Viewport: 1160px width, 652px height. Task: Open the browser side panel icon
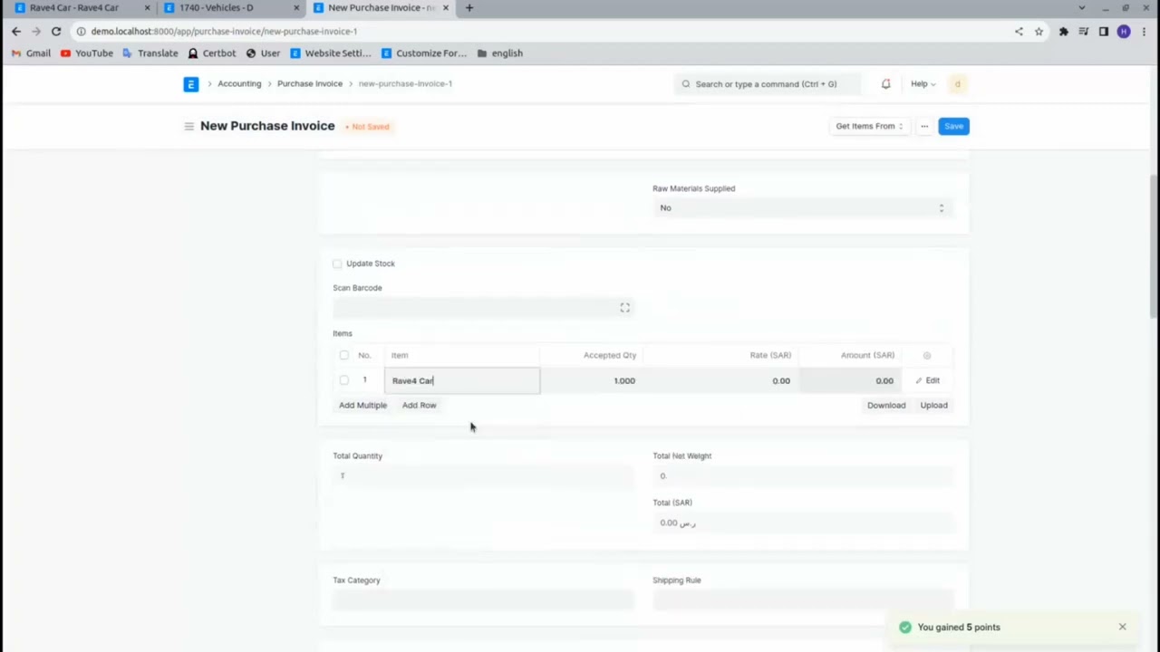1103,31
